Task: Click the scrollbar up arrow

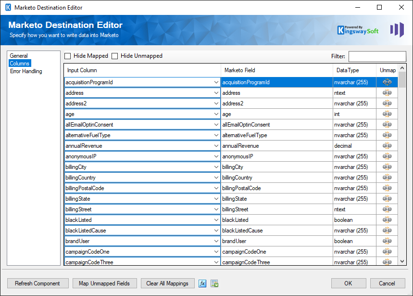Action: pyautogui.click(x=402, y=68)
